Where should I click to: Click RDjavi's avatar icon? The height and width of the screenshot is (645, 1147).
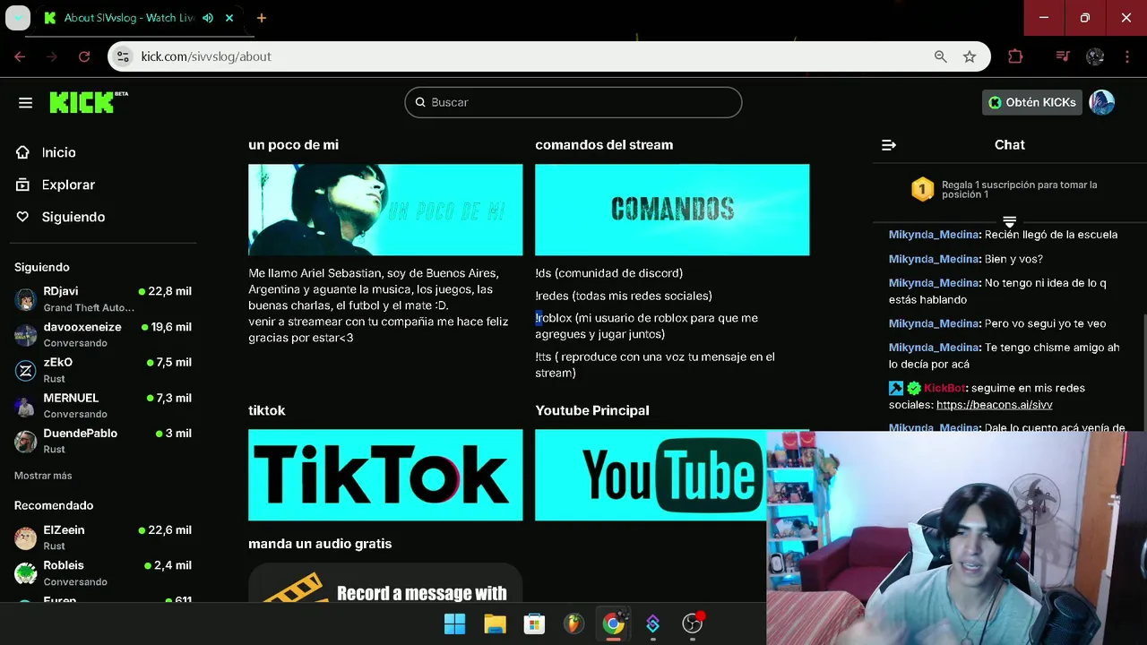[26, 299]
